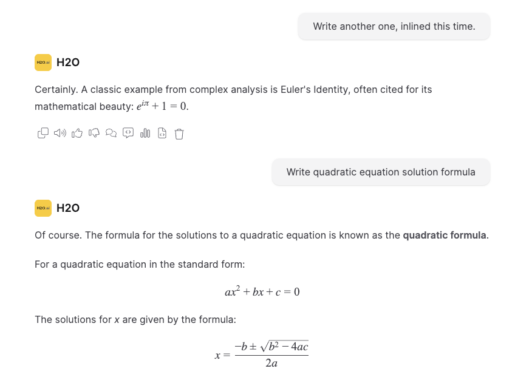
Task: Give thumbs up to the response
Action: pos(77,133)
